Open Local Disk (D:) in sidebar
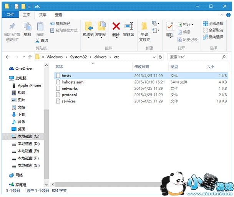 tap(26, 144)
